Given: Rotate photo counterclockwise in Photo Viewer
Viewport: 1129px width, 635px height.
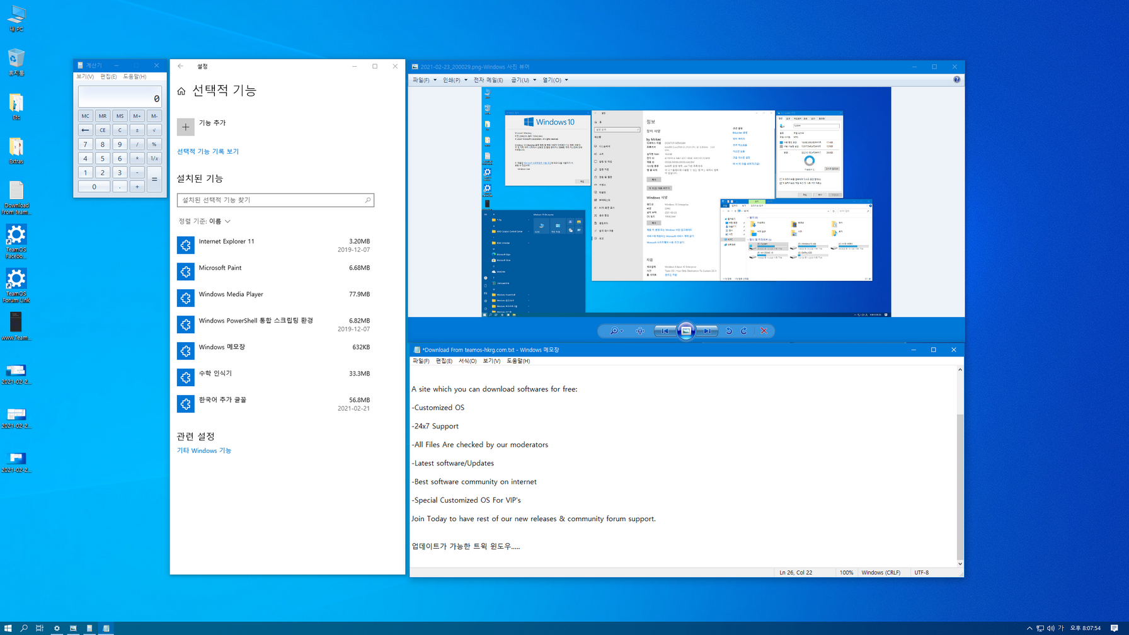Looking at the screenshot, I should click(x=729, y=331).
